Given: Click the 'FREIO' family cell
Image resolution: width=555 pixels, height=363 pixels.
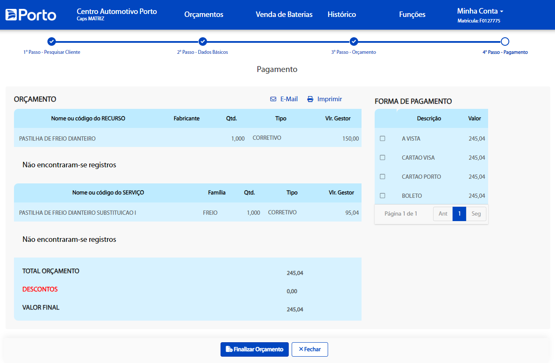Looking at the screenshot, I should (210, 213).
